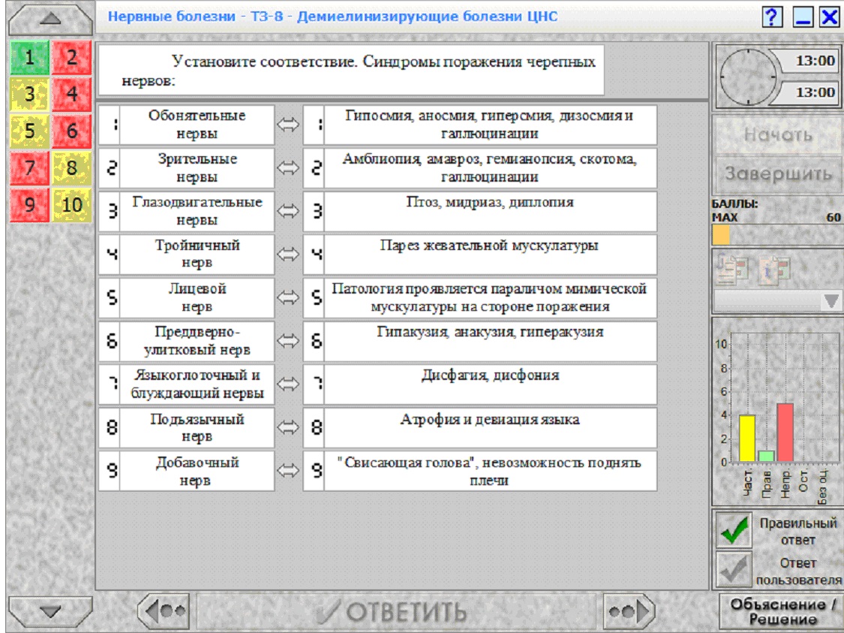The height and width of the screenshot is (633, 844).
Task: Click the Завершить button
Action: pyautogui.click(x=778, y=173)
